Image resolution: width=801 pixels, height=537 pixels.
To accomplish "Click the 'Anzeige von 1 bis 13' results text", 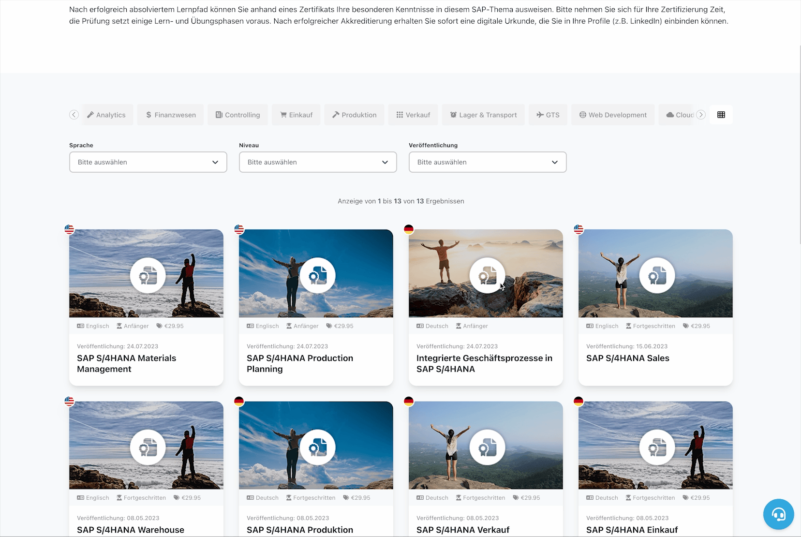I will pyautogui.click(x=401, y=201).
